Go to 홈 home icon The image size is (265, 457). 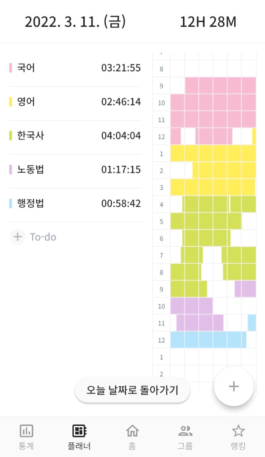pos(132,431)
